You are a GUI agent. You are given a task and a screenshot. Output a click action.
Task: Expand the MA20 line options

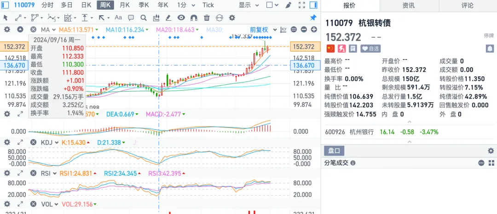tap(197, 30)
